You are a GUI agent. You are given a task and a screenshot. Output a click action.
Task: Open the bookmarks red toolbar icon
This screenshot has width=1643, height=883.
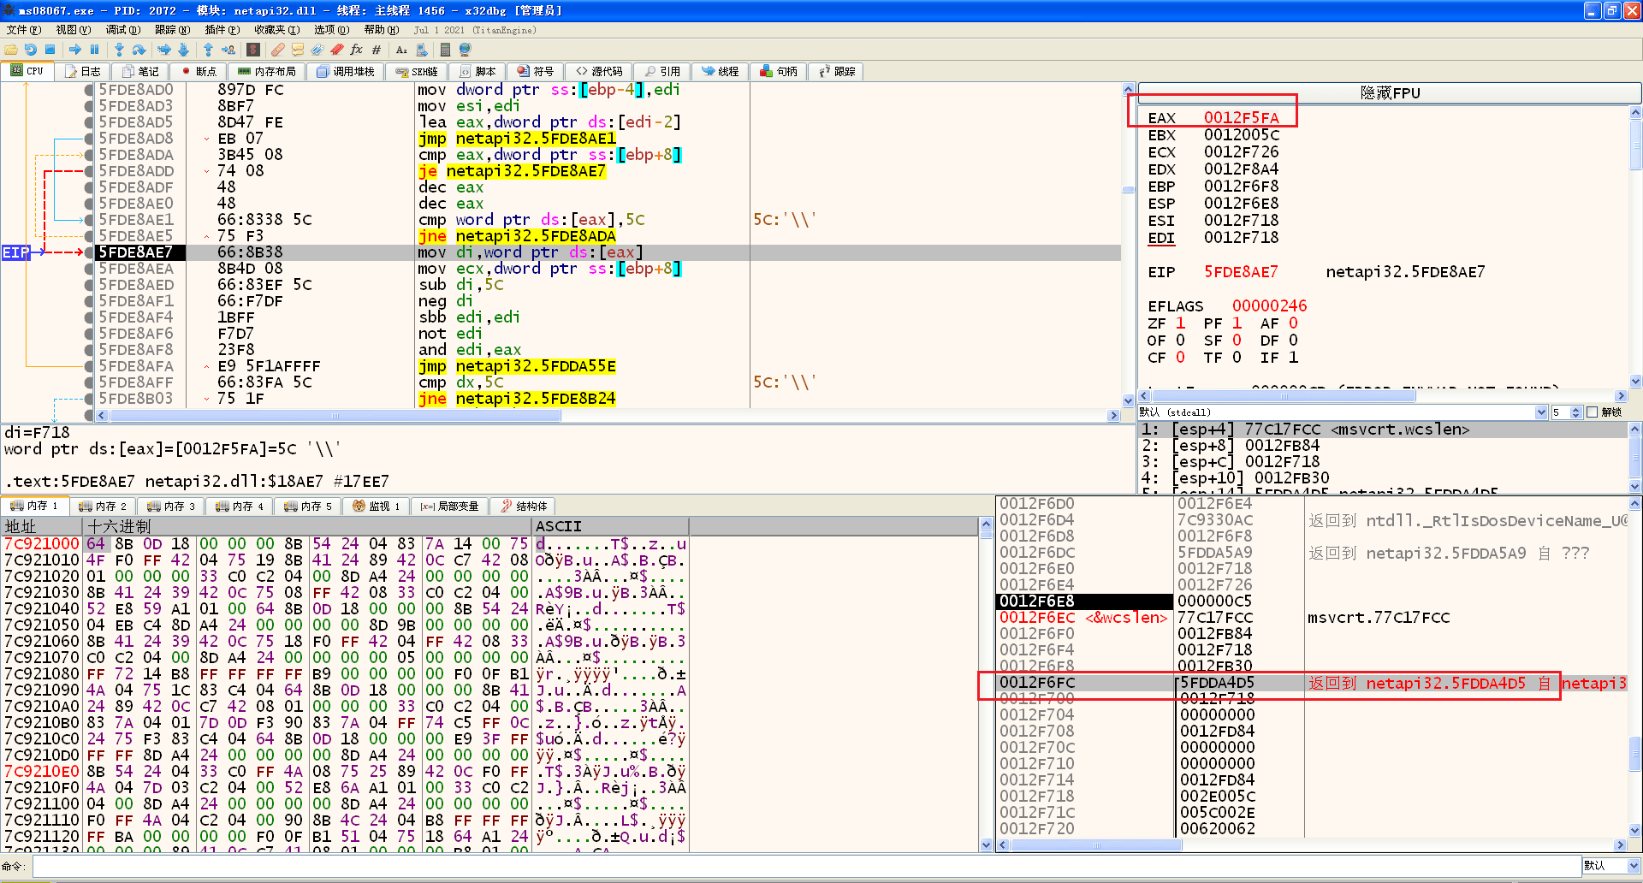coord(337,50)
